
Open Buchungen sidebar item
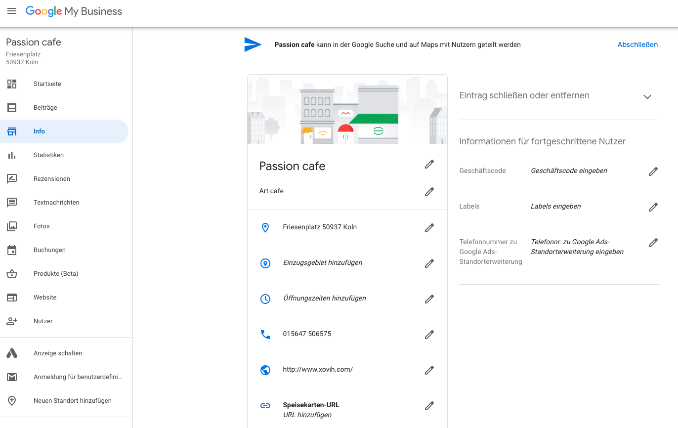64,250
